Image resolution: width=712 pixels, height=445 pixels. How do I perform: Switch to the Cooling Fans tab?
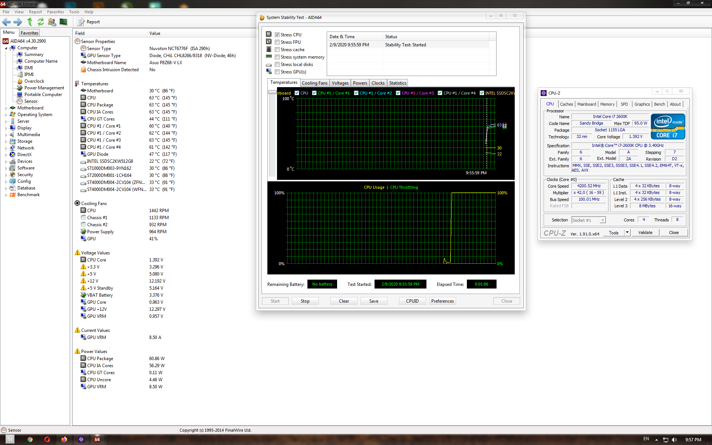314,83
